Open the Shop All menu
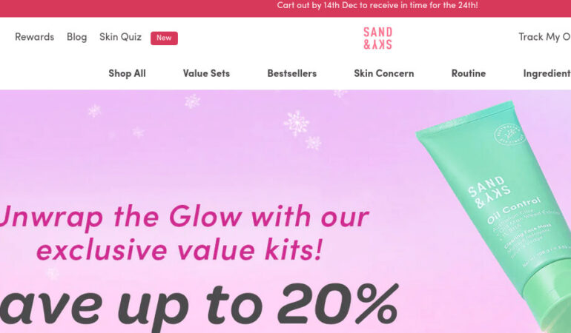The width and height of the screenshot is (571, 333). point(127,73)
